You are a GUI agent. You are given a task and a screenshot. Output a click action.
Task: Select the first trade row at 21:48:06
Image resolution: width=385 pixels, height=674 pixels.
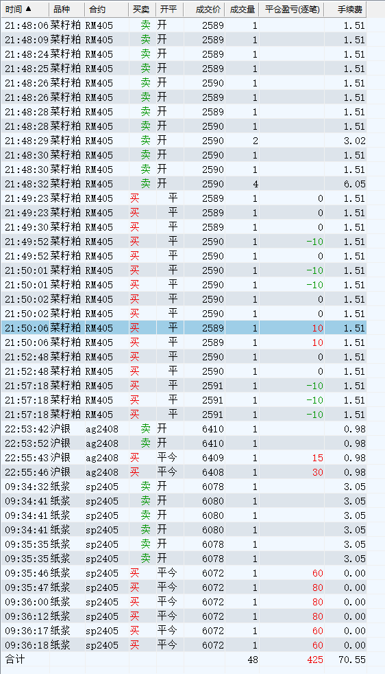pyautogui.click(x=184, y=25)
